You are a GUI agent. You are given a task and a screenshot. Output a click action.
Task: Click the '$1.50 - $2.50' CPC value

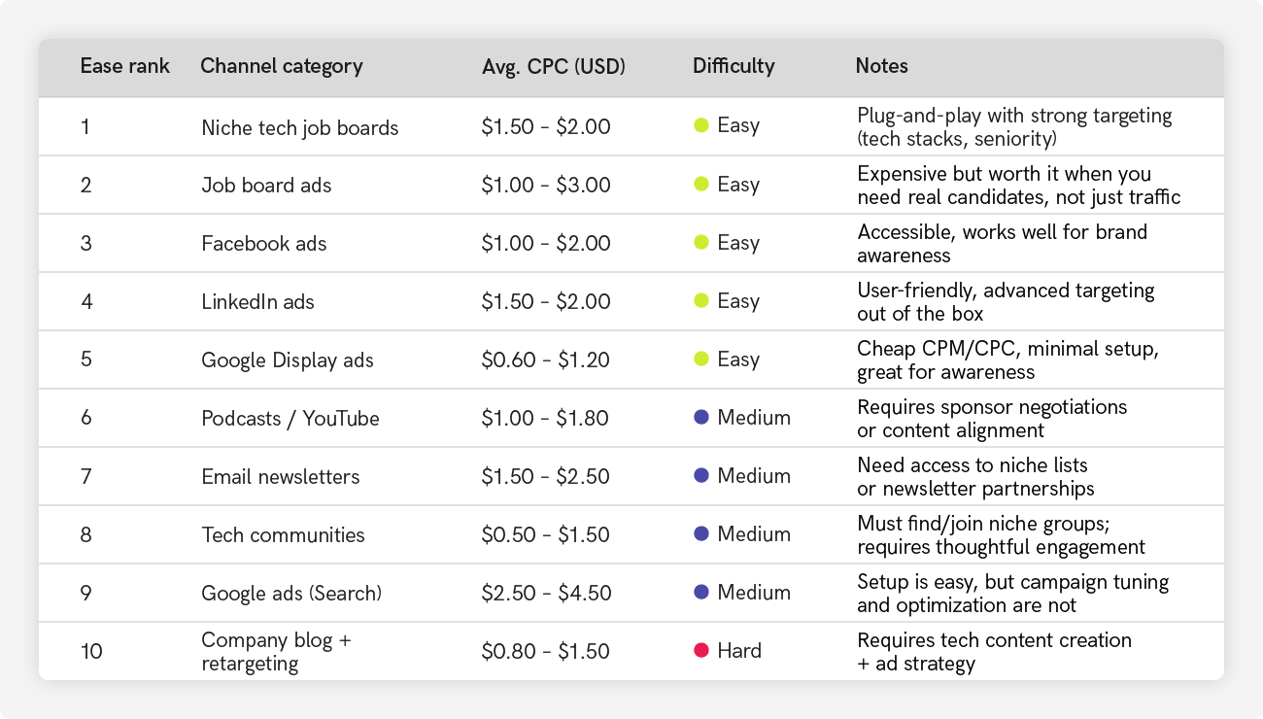(x=546, y=476)
